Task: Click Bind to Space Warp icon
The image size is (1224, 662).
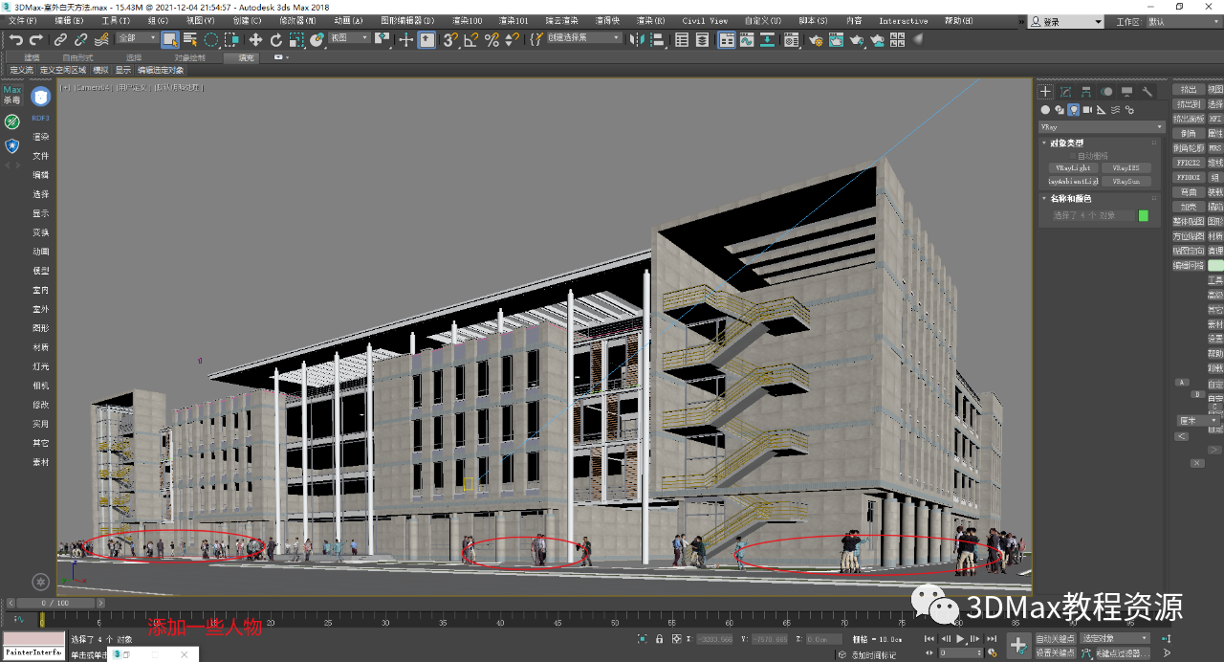Action: click(x=101, y=39)
